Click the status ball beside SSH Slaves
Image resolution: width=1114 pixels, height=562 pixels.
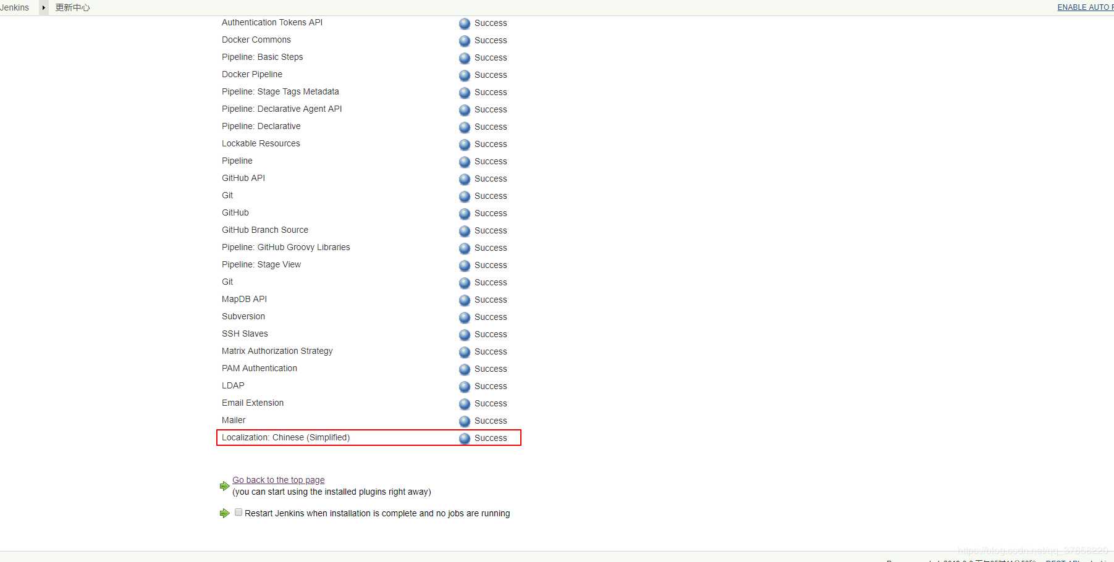[x=465, y=335]
